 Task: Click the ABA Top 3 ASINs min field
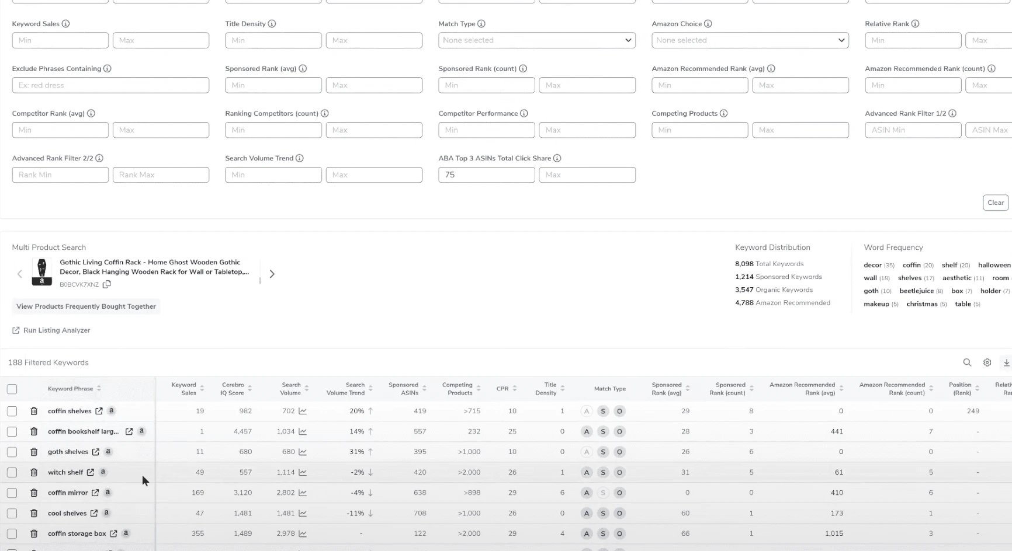click(486, 175)
